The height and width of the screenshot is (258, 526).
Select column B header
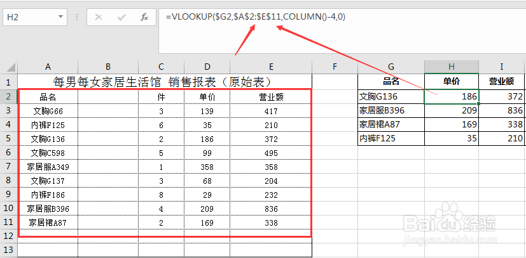point(108,67)
